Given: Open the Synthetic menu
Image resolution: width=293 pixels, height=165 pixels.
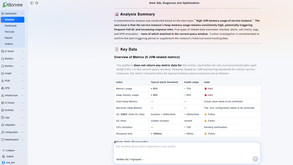Looking at the screenshot, I should click(x=12, y=110).
